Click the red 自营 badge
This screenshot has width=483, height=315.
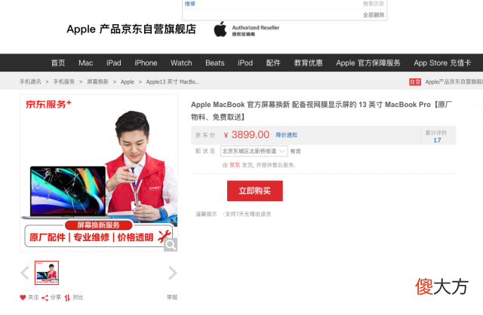[x=415, y=82]
